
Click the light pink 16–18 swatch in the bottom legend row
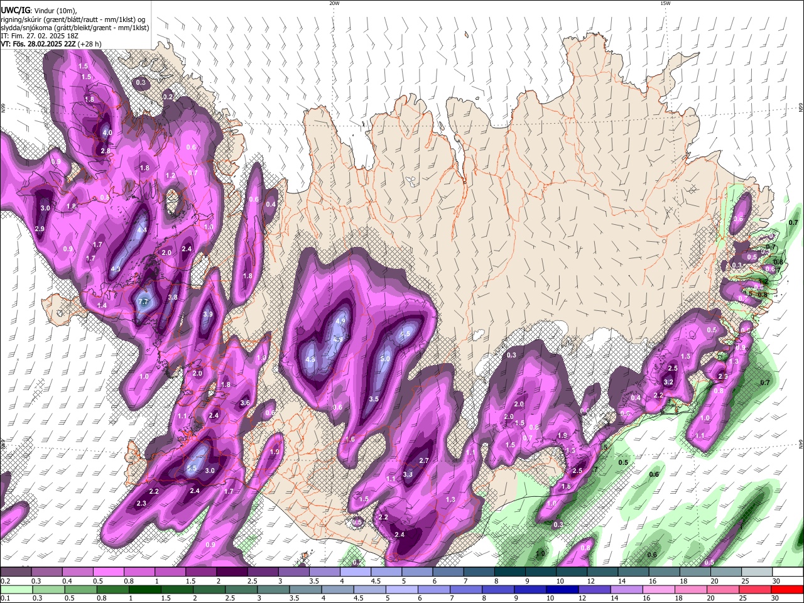coord(659,590)
